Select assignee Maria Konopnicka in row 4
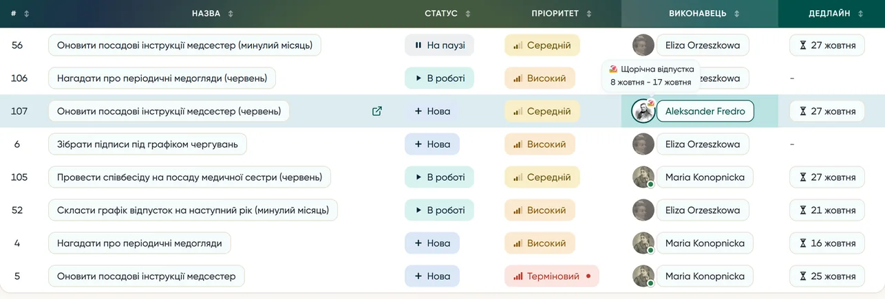Screen dimensions: 885x299 [x=705, y=243]
